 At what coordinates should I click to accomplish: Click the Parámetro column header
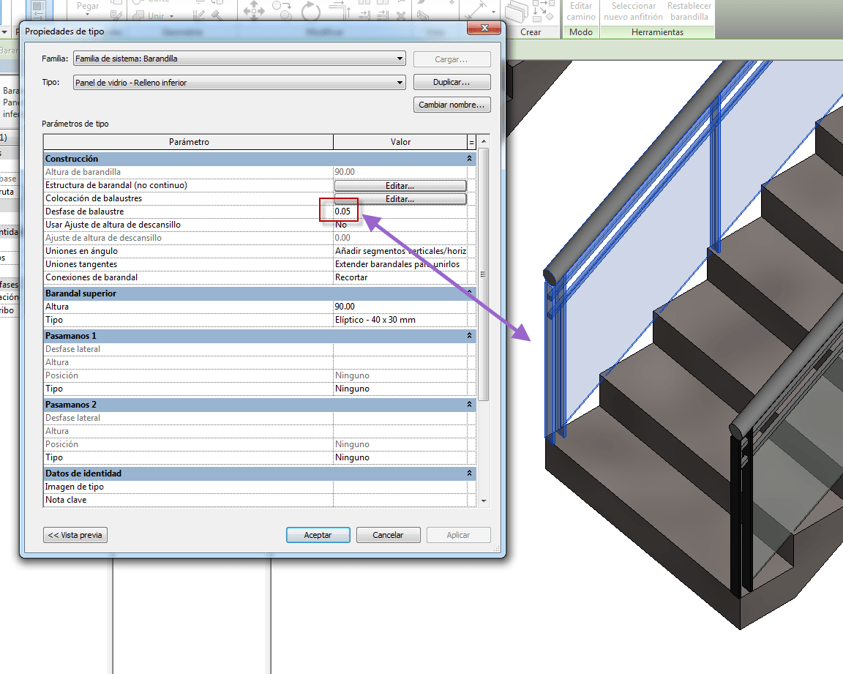click(189, 142)
